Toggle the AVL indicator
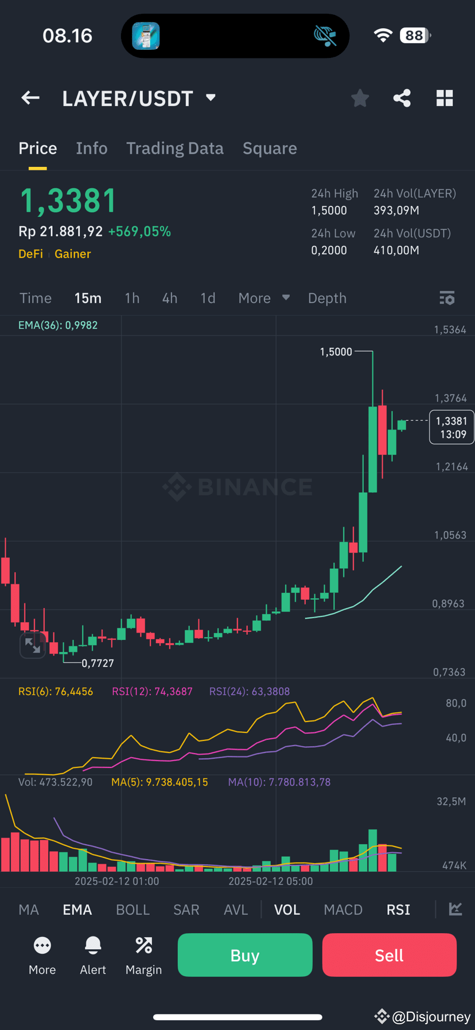 (236, 910)
